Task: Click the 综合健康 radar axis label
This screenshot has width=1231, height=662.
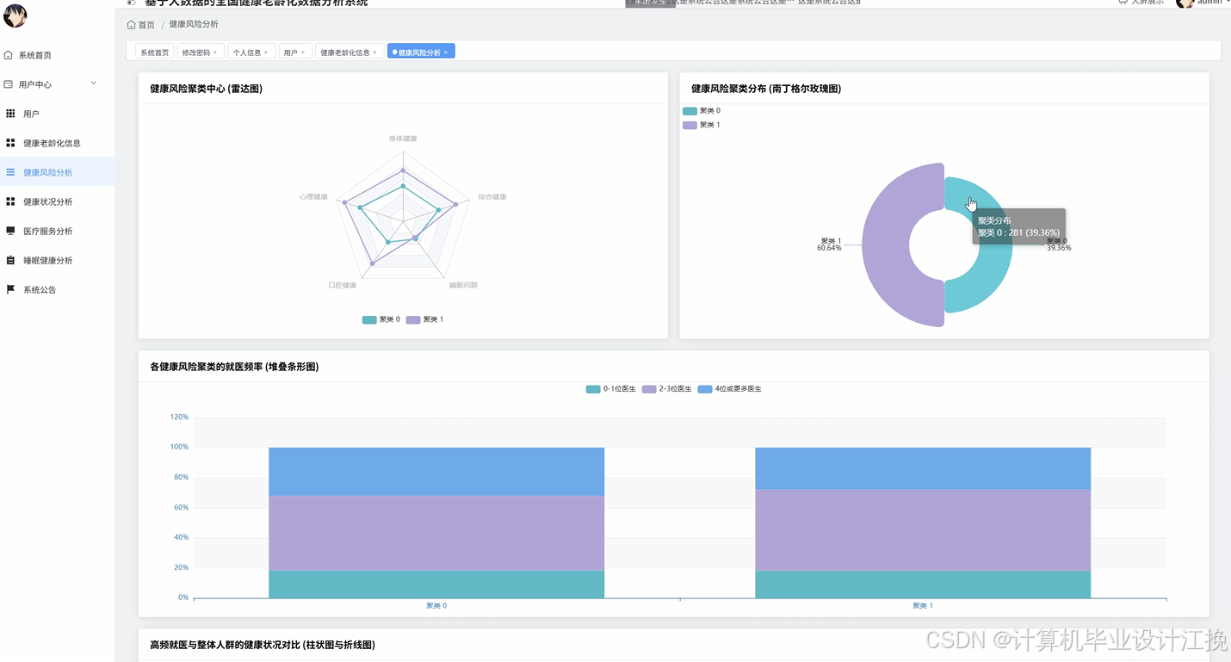Action: coord(492,197)
